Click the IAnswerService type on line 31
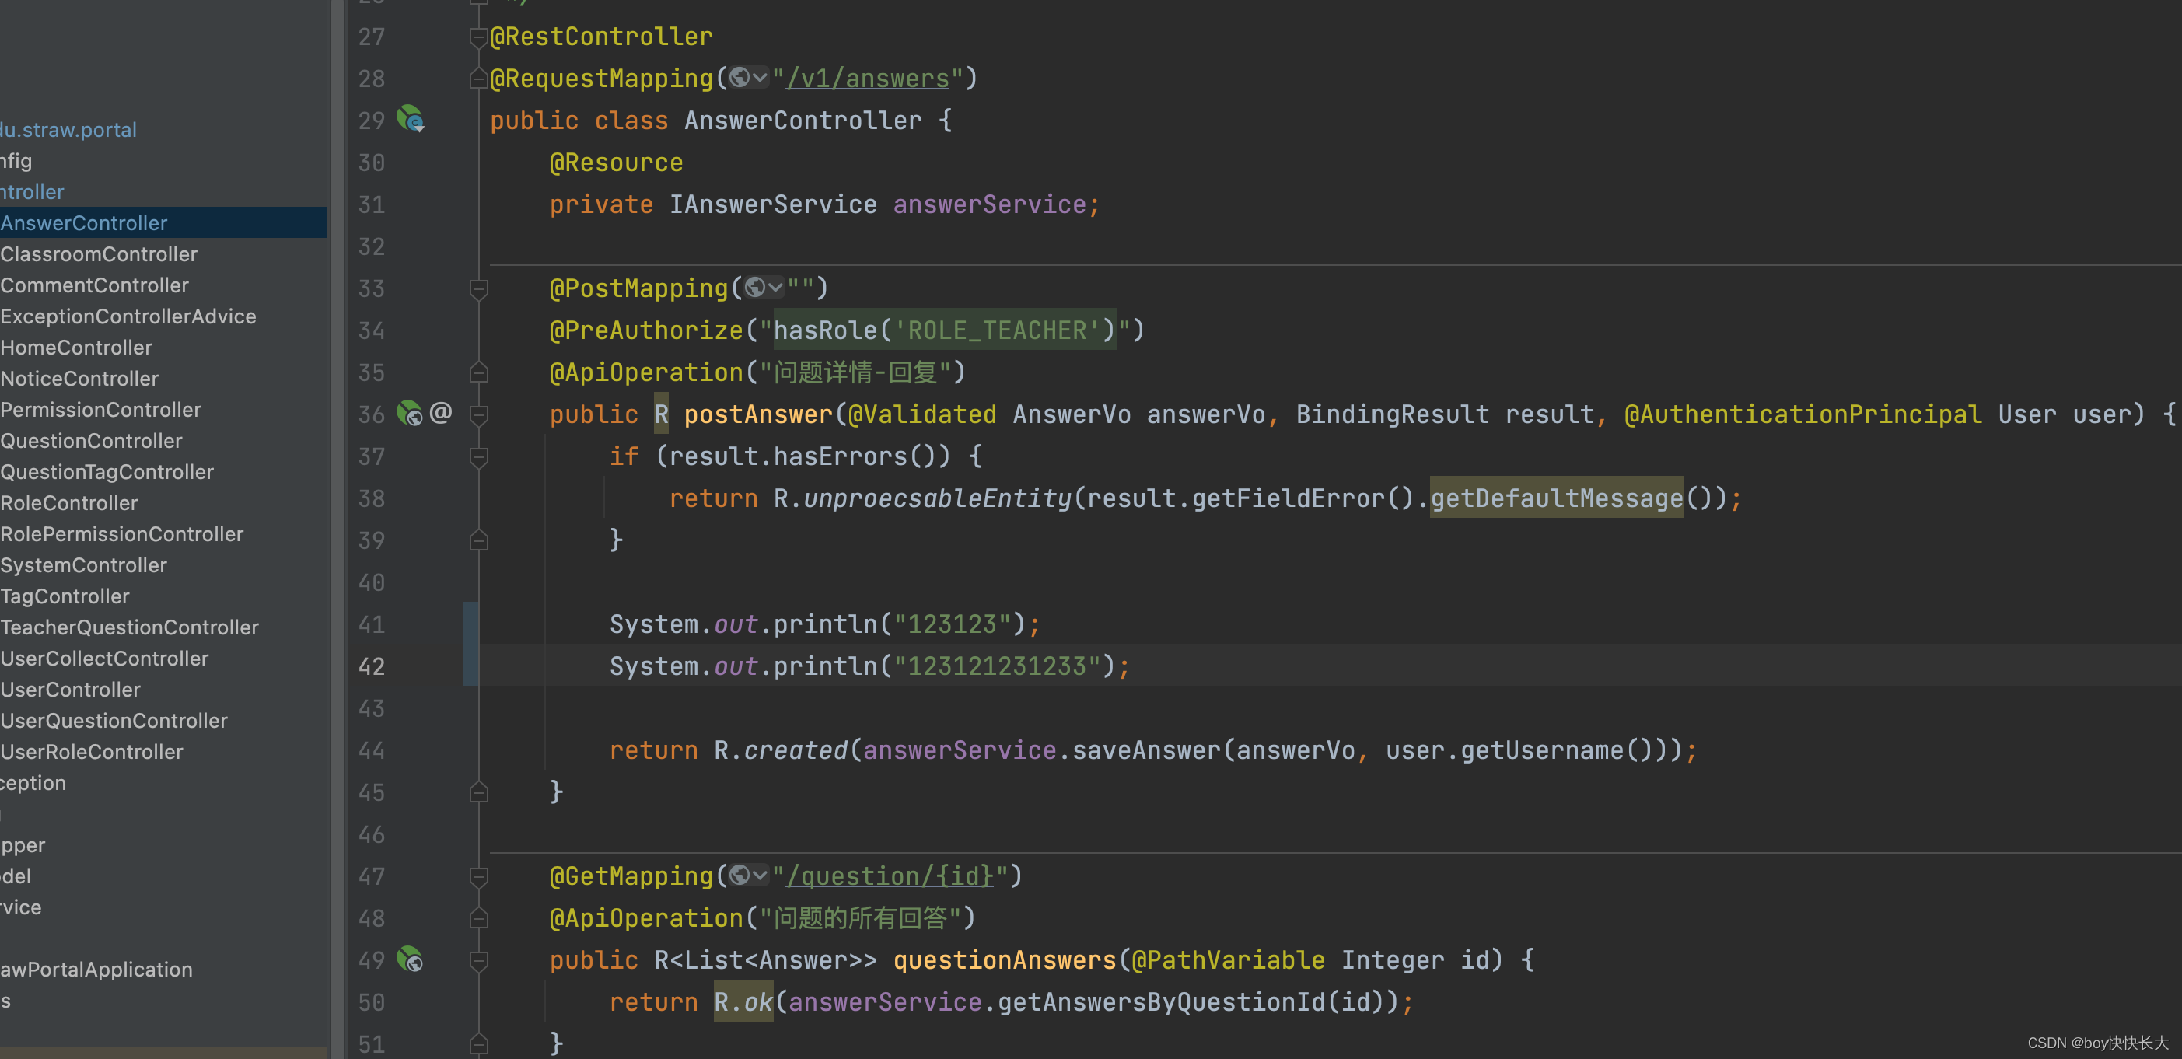This screenshot has width=2182, height=1059. point(774,204)
